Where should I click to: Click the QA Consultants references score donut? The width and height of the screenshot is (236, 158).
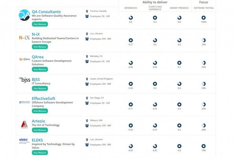(131, 18)
